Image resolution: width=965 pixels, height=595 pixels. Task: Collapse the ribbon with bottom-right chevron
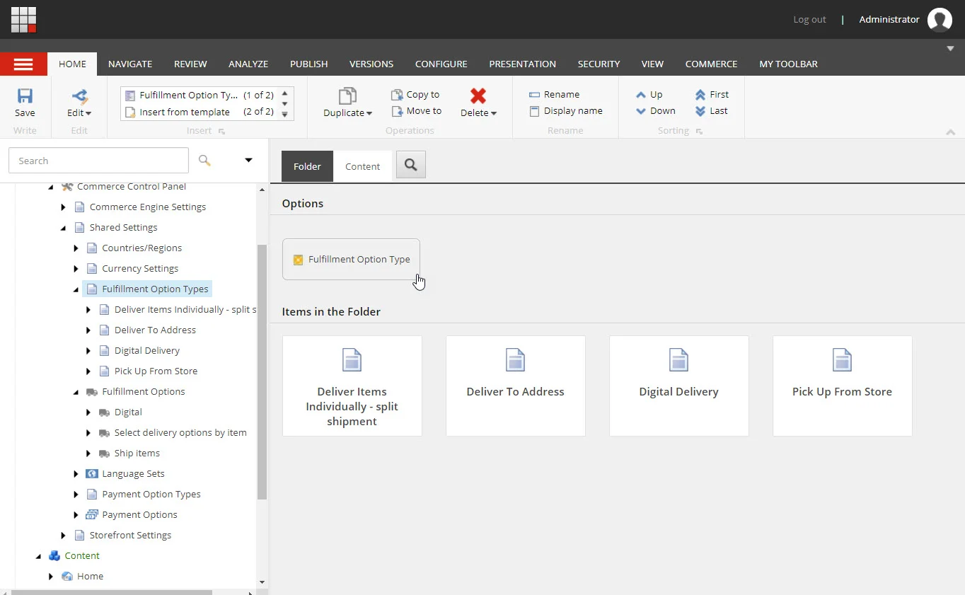click(951, 132)
